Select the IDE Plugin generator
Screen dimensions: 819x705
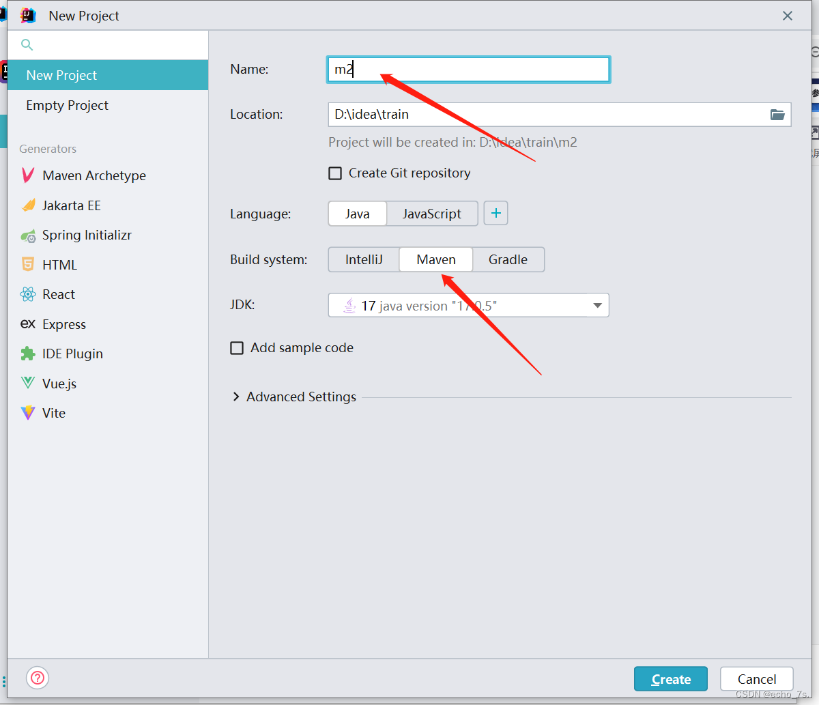pyautogui.click(x=72, y=354)
